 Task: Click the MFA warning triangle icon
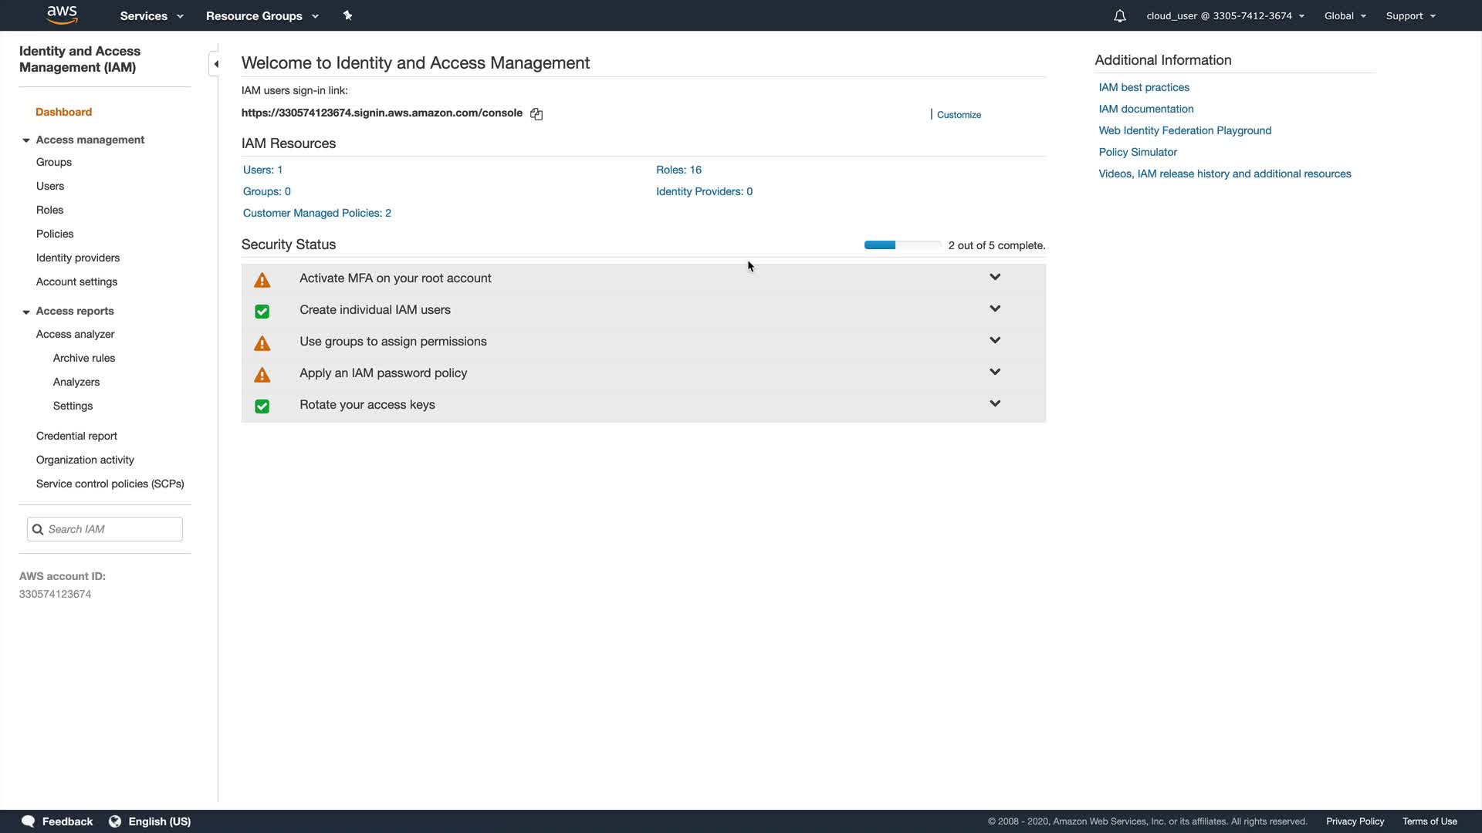pyautogui.click(x=262, y=280)
